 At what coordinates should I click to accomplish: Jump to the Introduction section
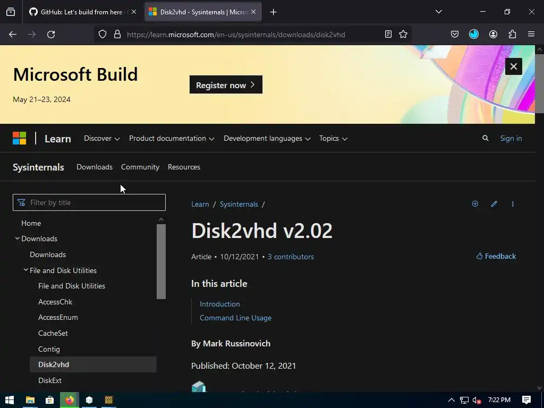tap(219, 304)
